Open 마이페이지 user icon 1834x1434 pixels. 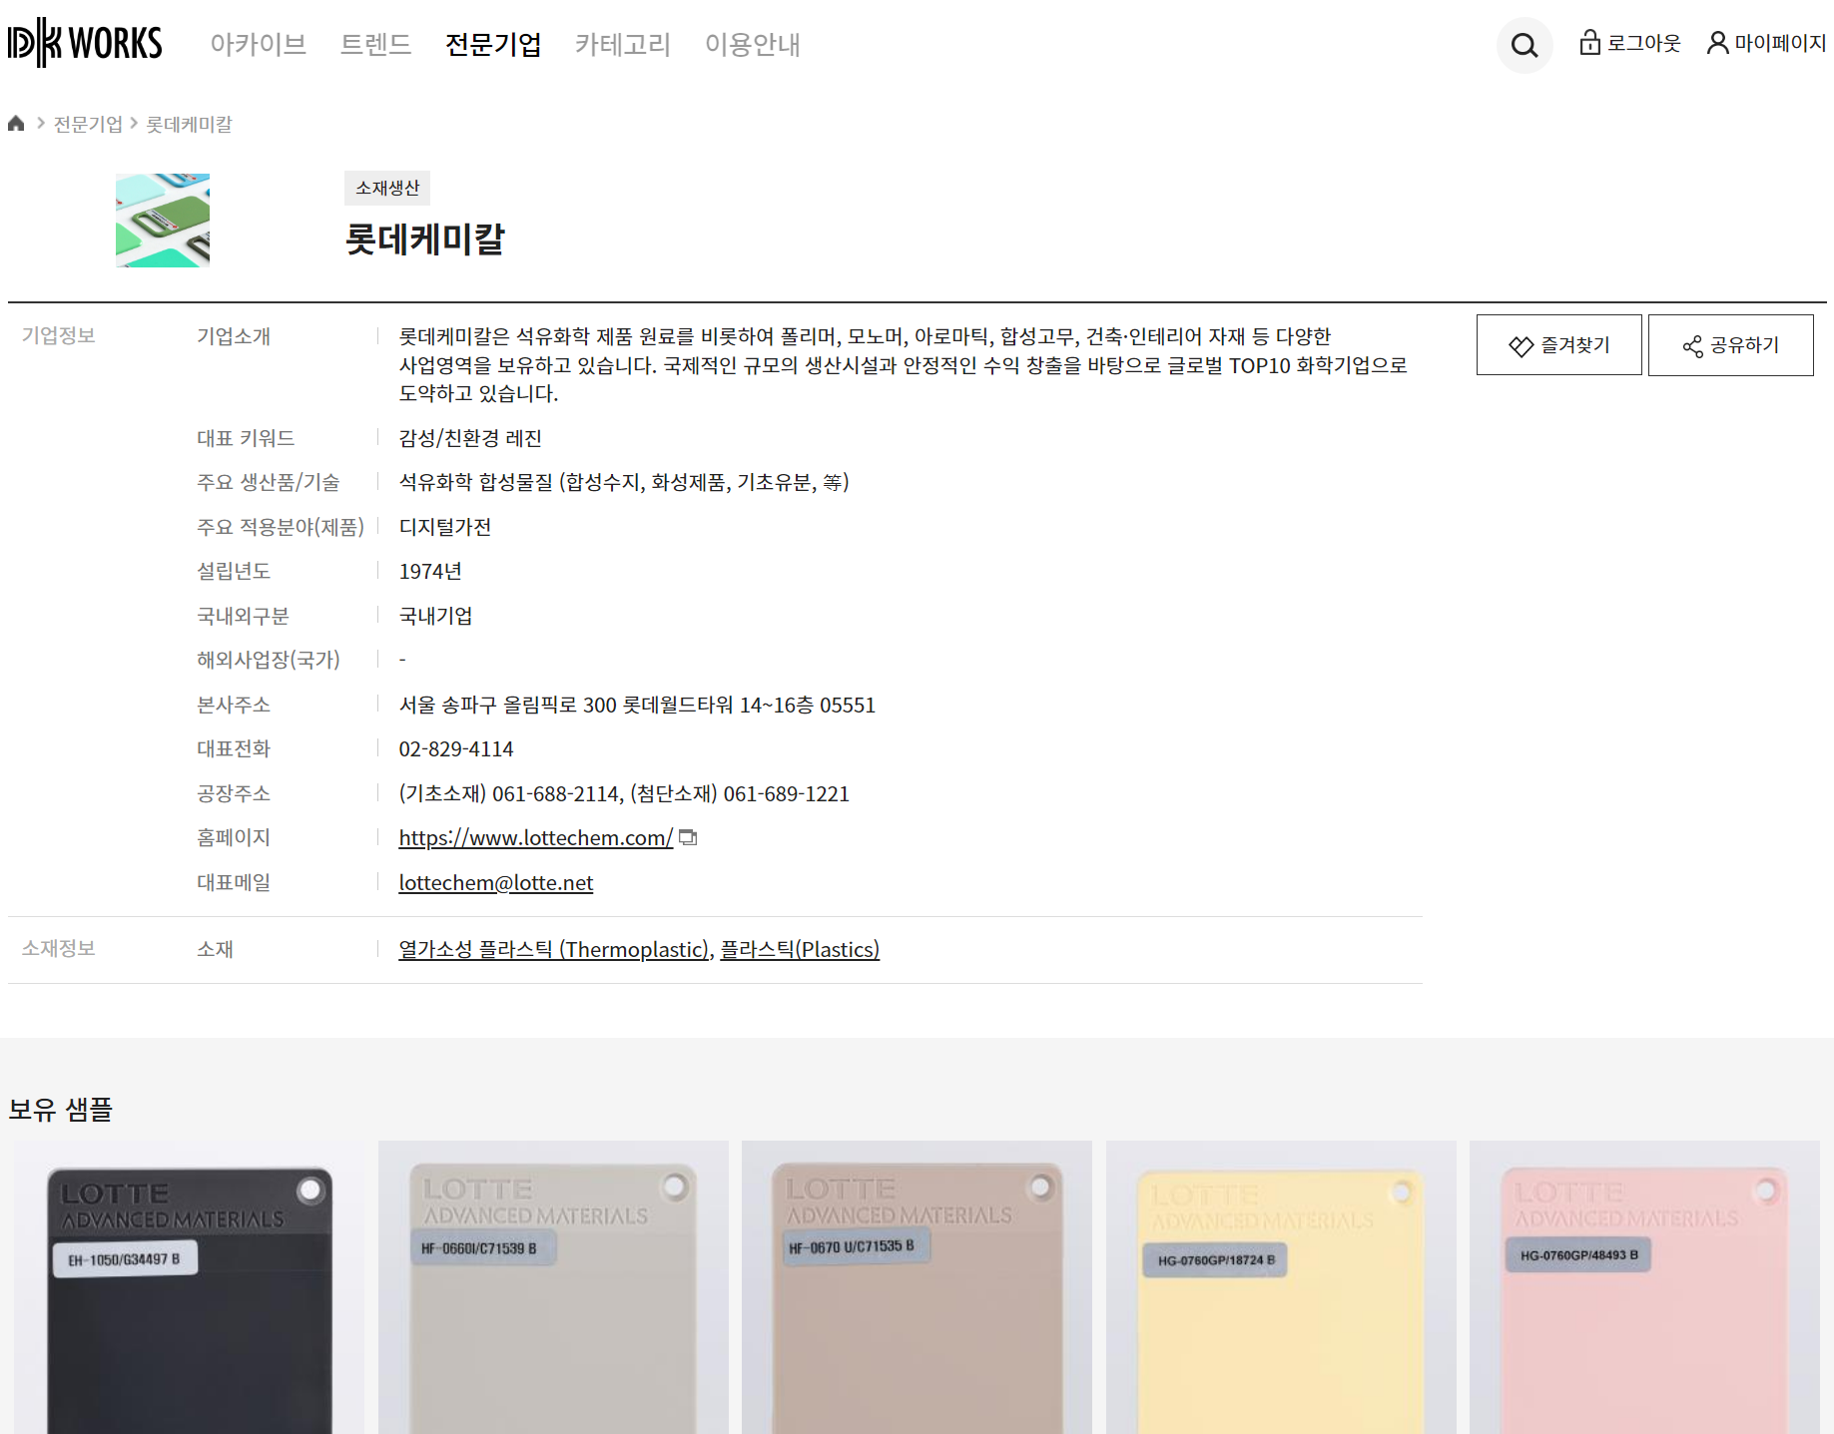(x=1717, y=43)
